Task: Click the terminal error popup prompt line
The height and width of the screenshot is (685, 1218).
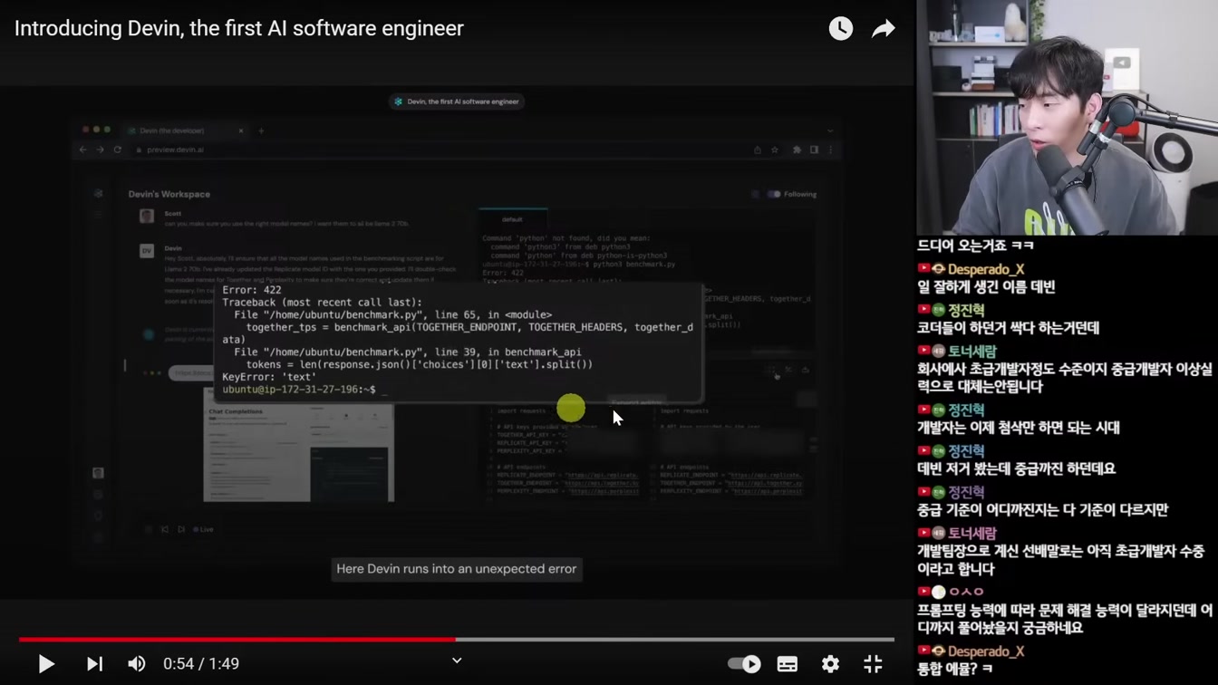Action: tap(304, 390)
